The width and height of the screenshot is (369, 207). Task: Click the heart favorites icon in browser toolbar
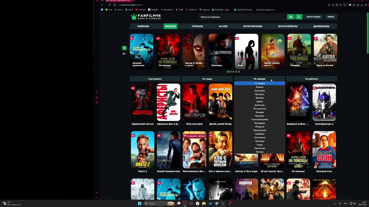pyautogui.click(x=344, y=5)
